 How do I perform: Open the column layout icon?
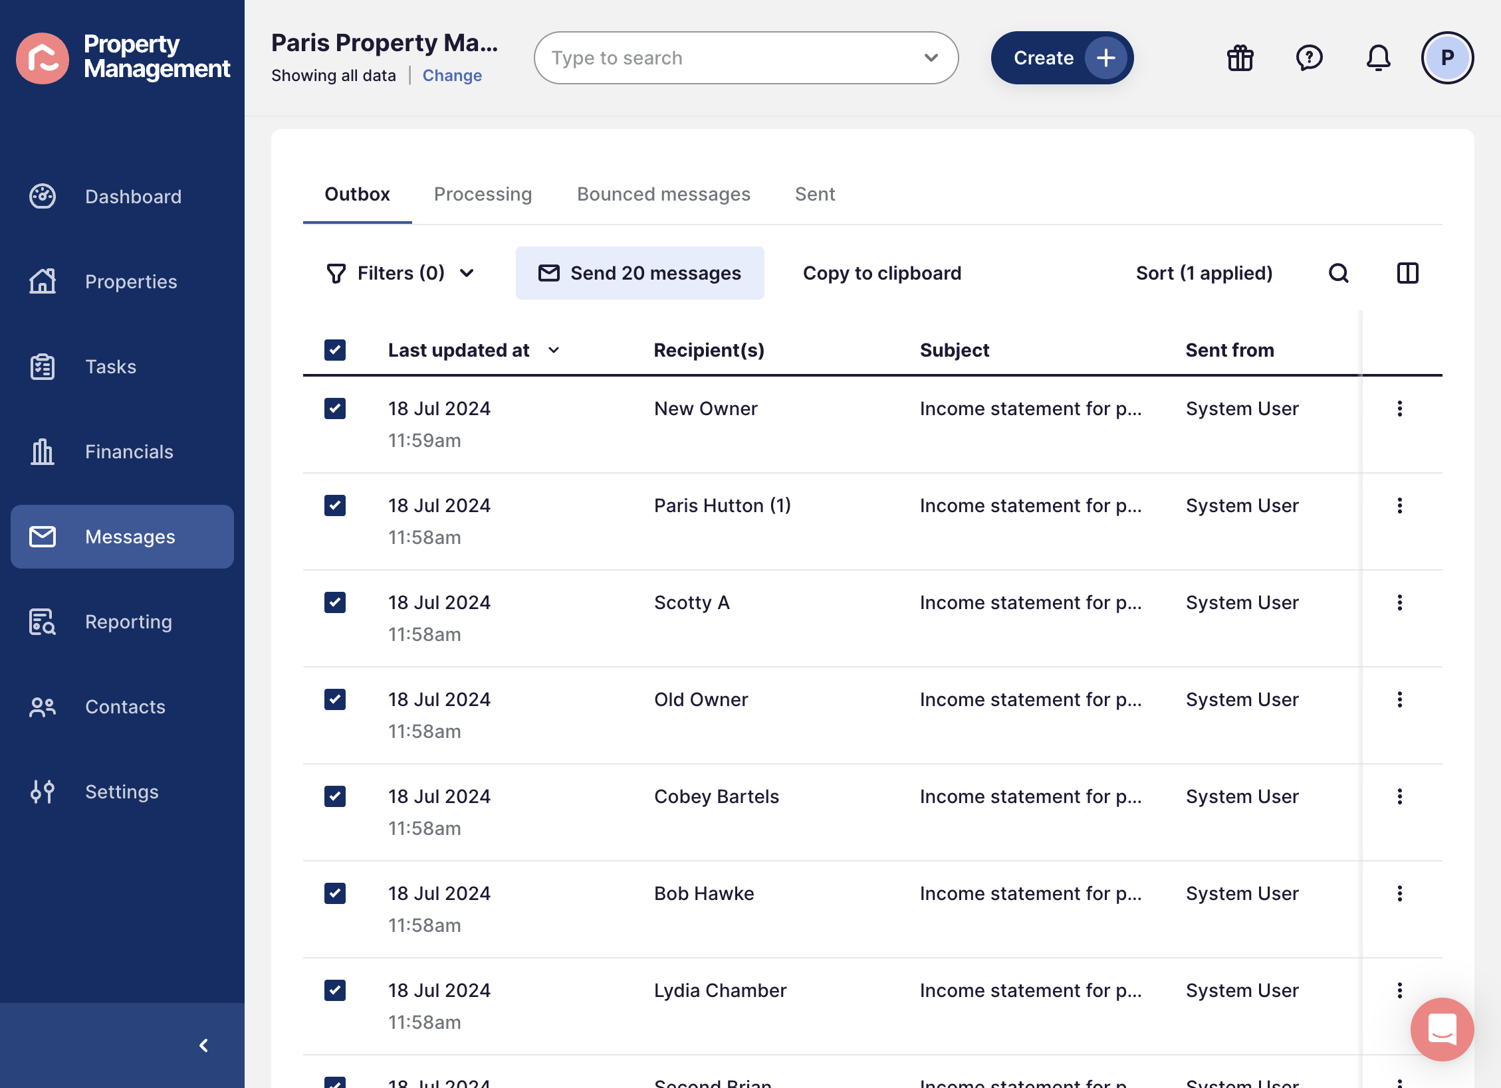1408,273
